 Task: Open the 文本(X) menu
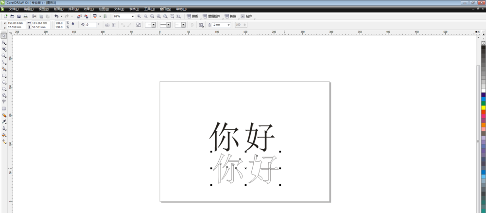click(119, 9)
